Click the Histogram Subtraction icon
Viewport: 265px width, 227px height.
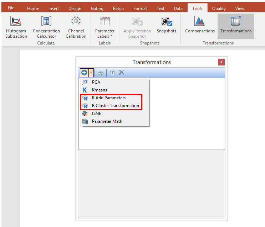click(x=16, y=22)
